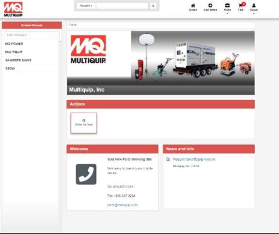Click the magnifying glass search button
The height and width of the screenshot is (234, 279).
point(153,6)
